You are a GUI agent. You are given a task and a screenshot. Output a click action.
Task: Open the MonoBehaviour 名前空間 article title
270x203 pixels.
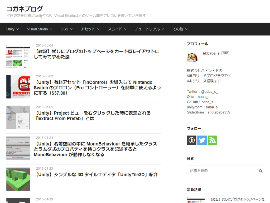[95, 149]
